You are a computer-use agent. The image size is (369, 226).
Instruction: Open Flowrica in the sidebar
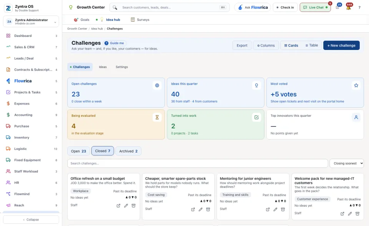[31, 81]
